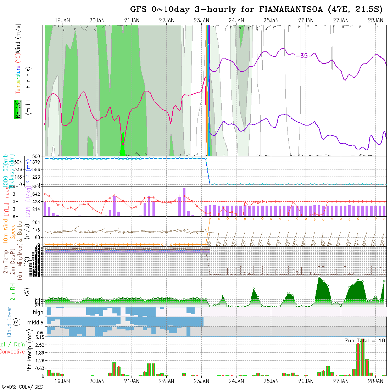This screenshot has height=390, width=390.
Task: Click the purple -35 contour label
Action: click(302, 56)
